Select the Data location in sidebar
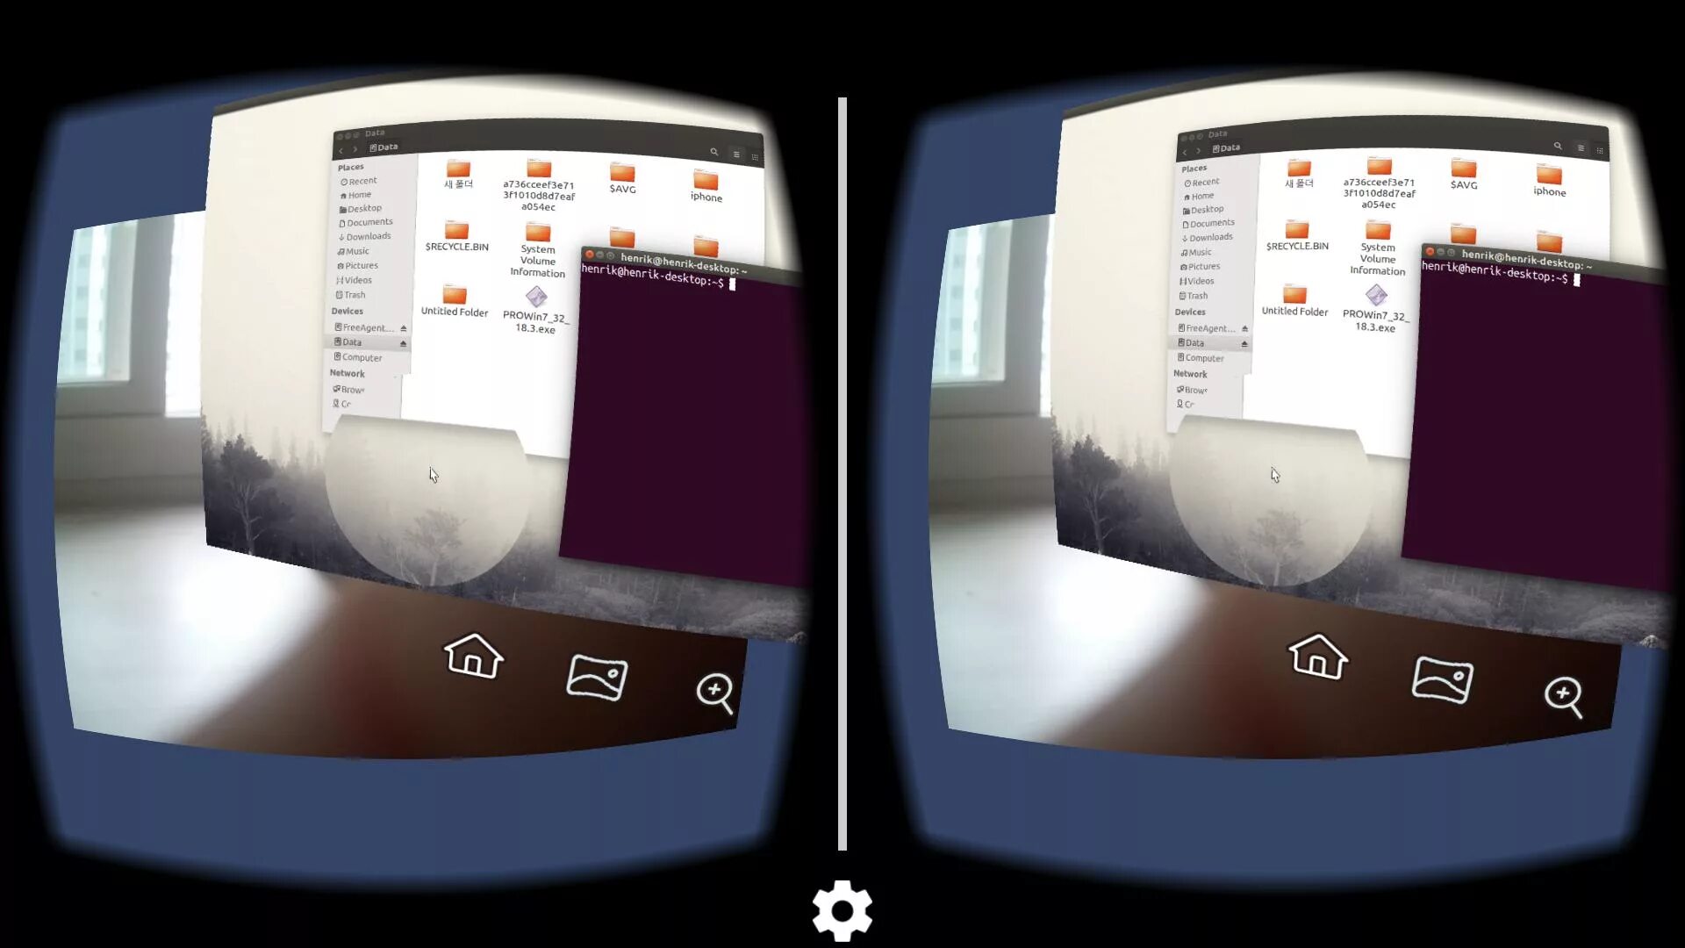This screenshot has width=1685, height=948. coord(353,341)
